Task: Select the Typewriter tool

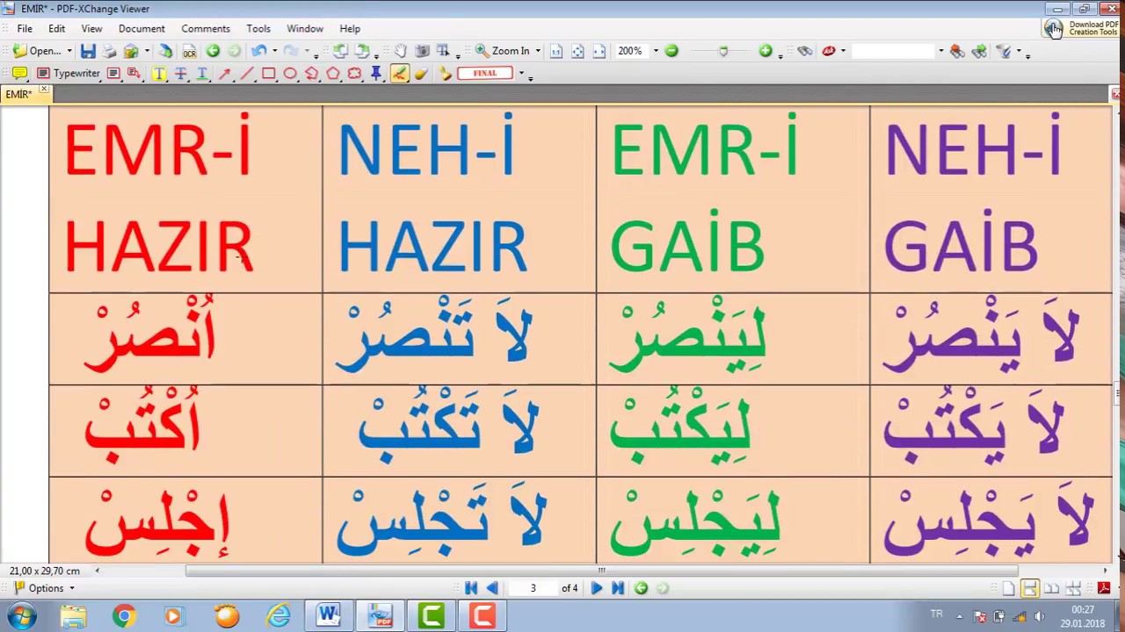Action: (69, 74)
